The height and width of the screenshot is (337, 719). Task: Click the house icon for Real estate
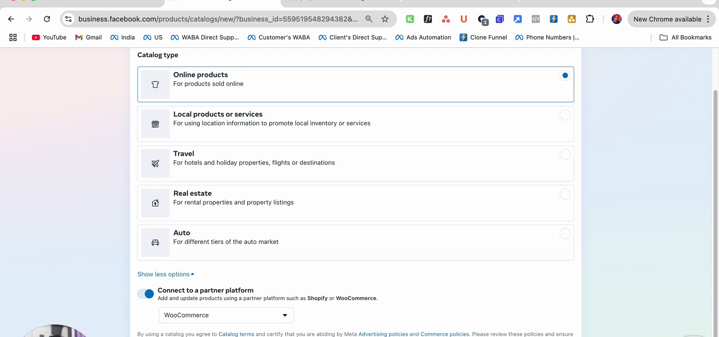[155, 203]
